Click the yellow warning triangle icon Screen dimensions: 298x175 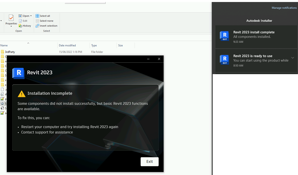(x=22, y=94)
